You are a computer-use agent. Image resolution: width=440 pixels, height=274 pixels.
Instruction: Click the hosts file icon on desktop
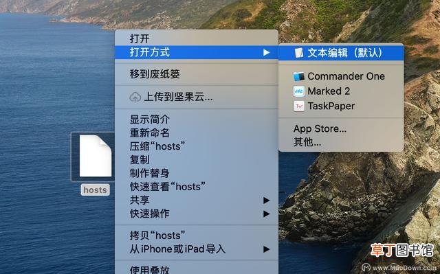pyautogui.click(x=95, y=156)
